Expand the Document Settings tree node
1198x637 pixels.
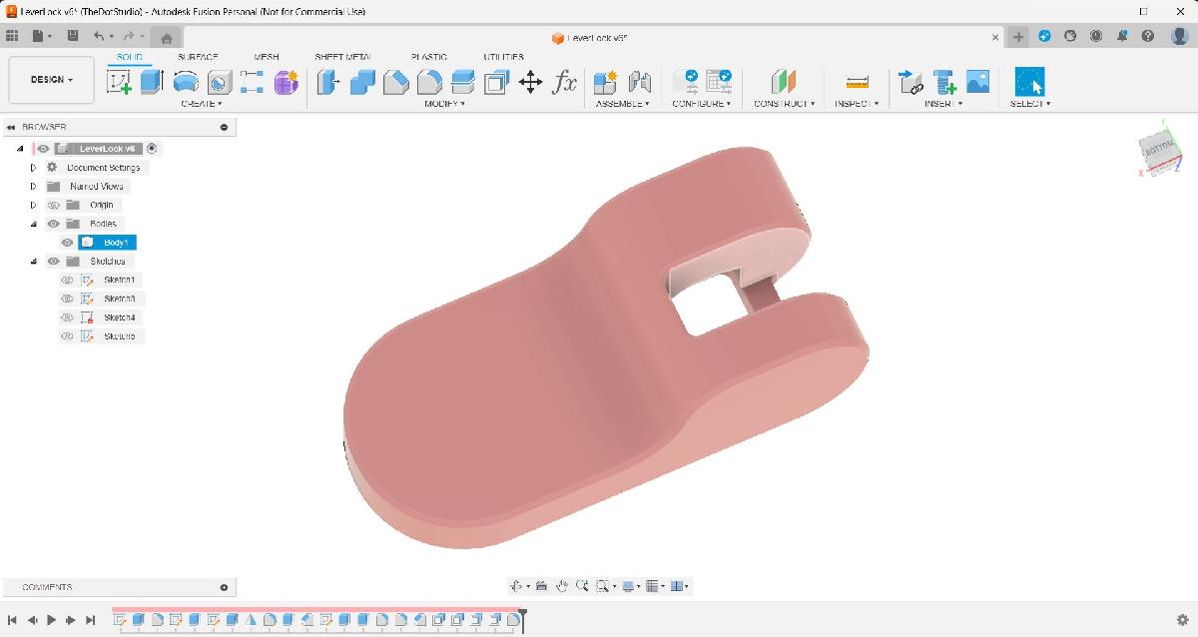pos(33,168)
